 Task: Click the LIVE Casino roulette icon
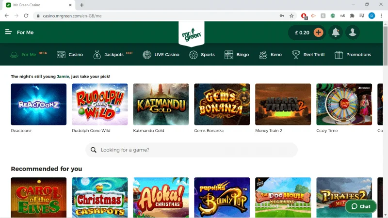(147, 55)
